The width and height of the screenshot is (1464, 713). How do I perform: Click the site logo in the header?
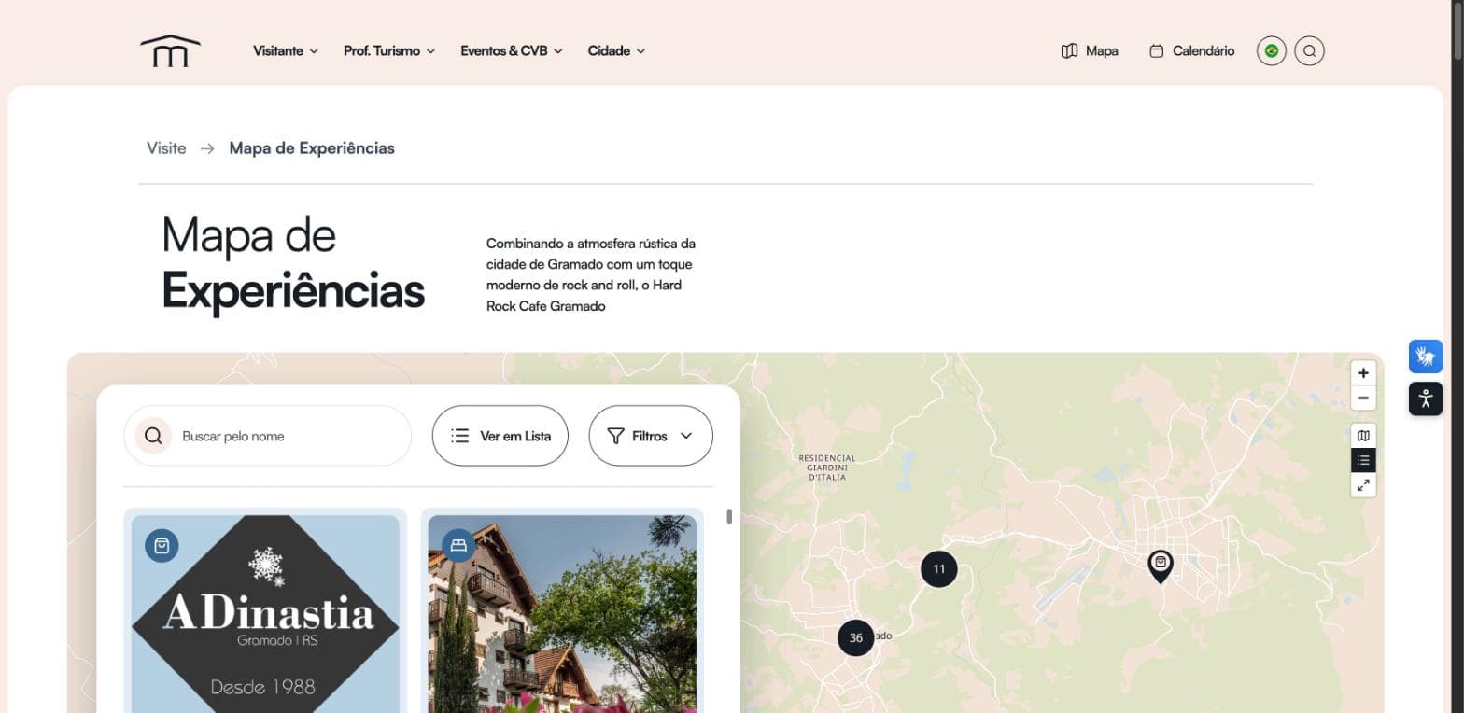click(x=170, y=50)
